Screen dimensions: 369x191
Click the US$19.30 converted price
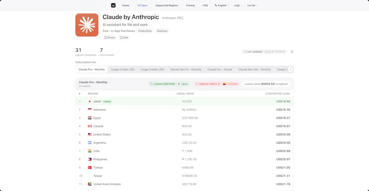(283, 109)
